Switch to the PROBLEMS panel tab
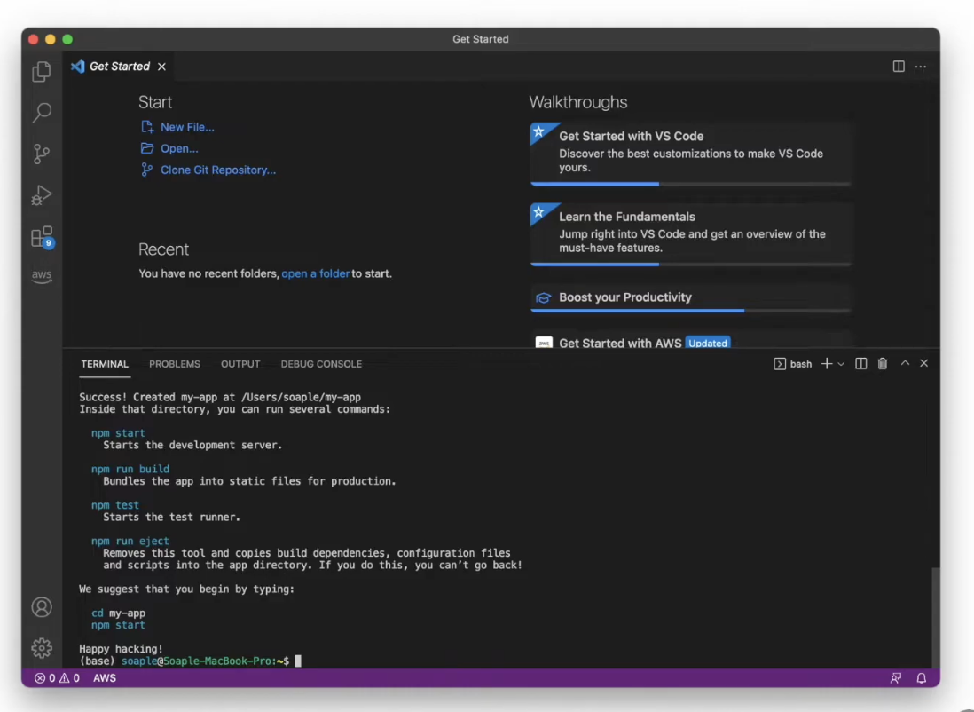 (175, 364)
